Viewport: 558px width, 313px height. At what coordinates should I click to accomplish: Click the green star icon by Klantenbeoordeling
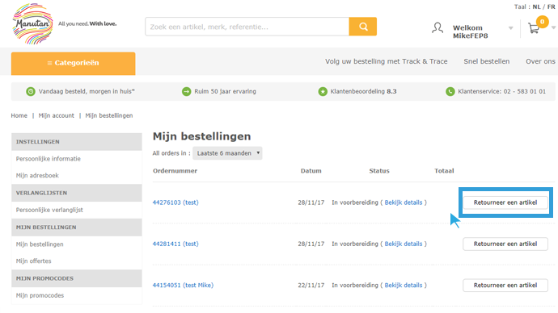323,91
